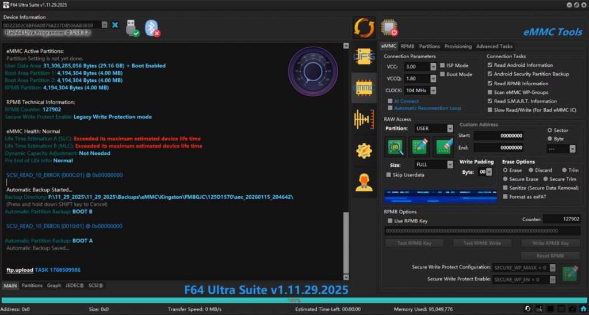Check Slow Read/Write for bad eMMC IC
The image size is (589, 315).
click(x=490, y=110)
